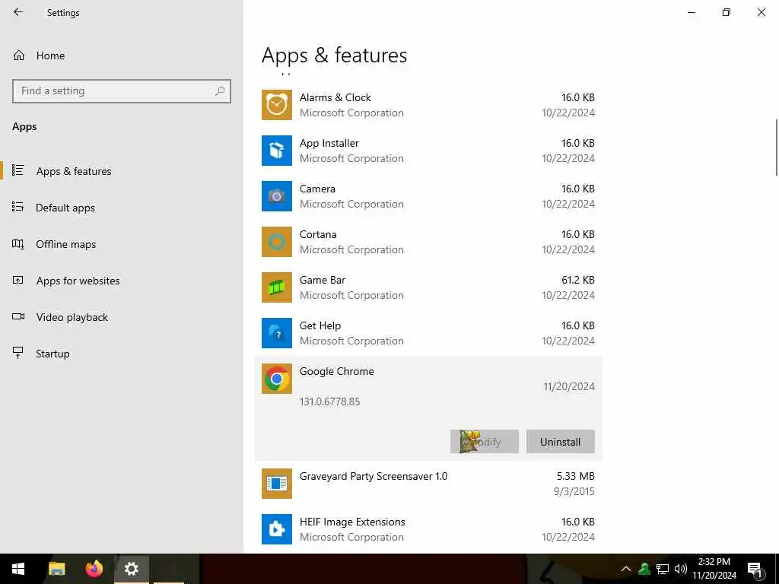
Task: Click the Video playback sidebar icon
Action: point(18,316)
